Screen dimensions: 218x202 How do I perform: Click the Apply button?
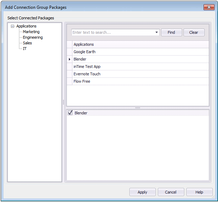pyautogui.click(x=142, y=192)
